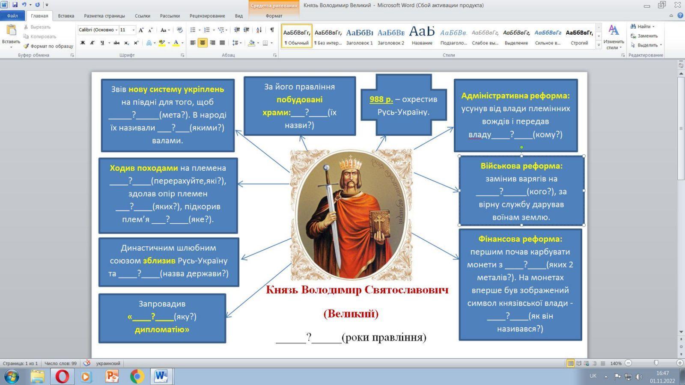Toggle show paragraph marks (¶)
The height and width of the screenshot is (385, 685).
coord(272,30)
